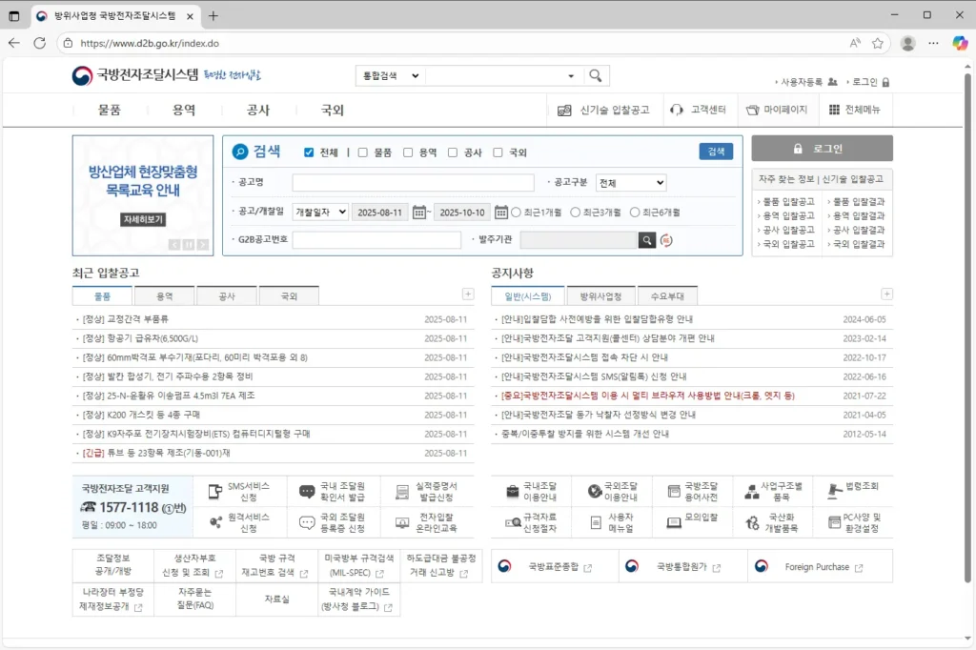Screen dimensions: 976x650
Task: Open the 통합검색 category dropdown
Action: (391, 76)
